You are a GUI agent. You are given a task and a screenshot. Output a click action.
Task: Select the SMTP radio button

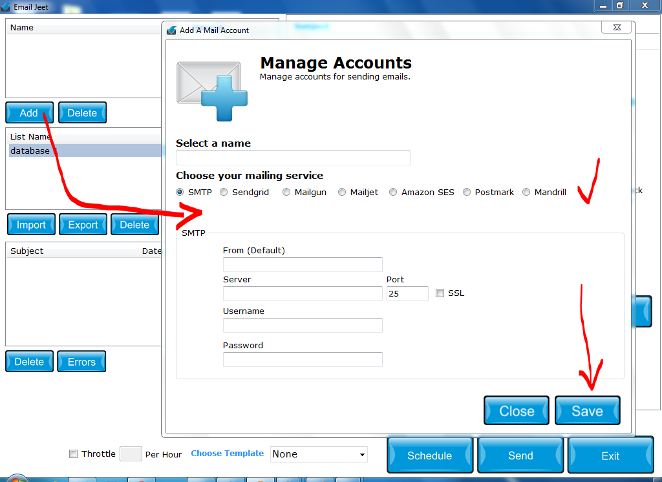[180, 192]
